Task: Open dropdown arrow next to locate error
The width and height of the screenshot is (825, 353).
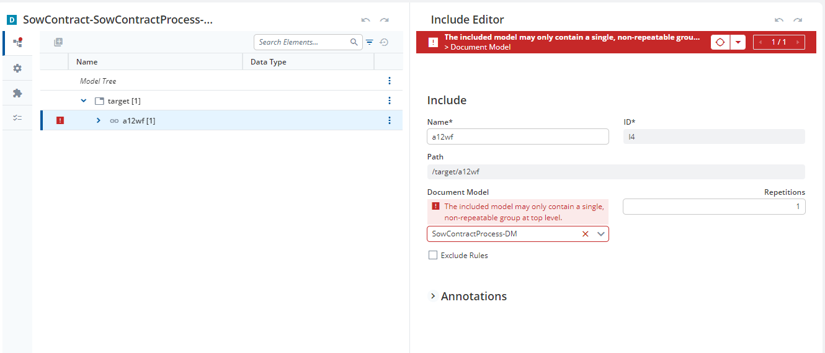Action: coord(738,42)
